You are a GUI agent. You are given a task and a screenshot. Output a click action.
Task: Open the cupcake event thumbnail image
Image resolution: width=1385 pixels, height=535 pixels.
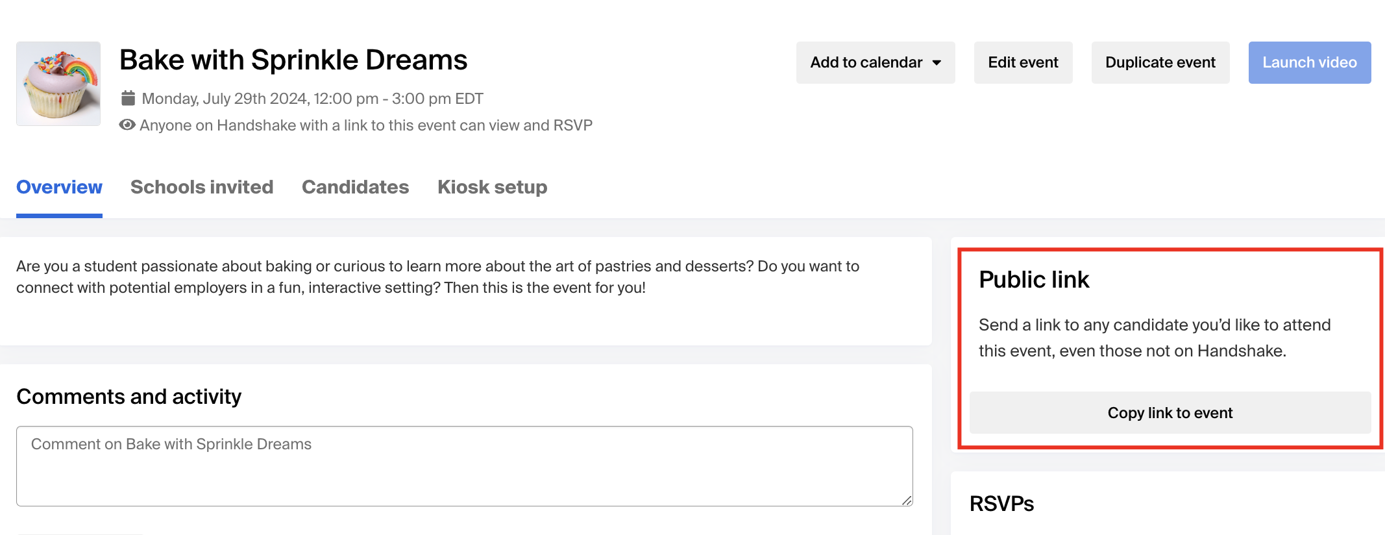click(58, 84)
